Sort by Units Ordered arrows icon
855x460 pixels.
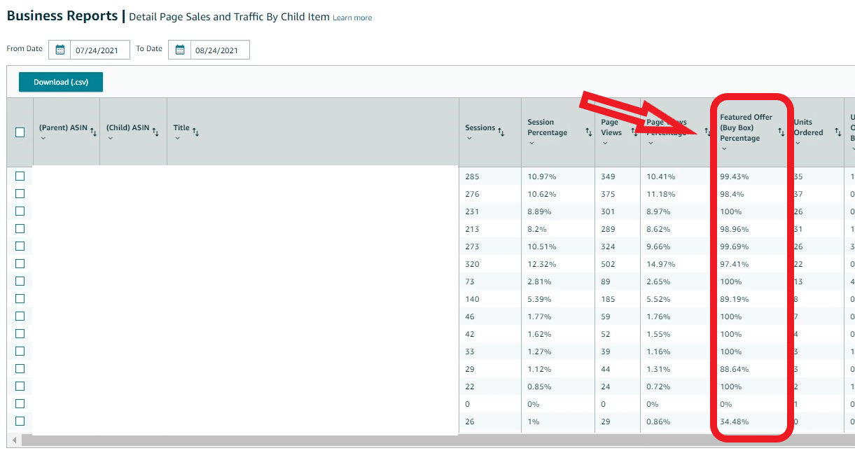coord(837,132)
